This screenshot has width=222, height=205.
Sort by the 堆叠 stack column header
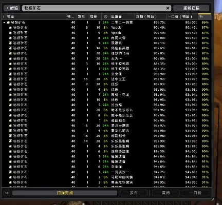click(95, 16)
